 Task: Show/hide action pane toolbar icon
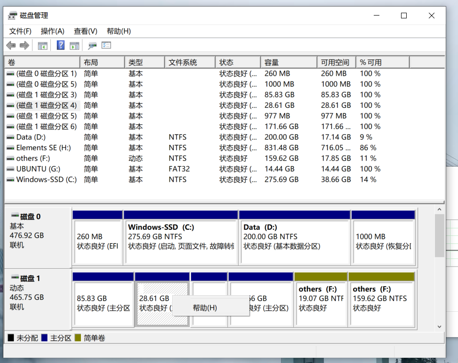[x=74, y=46]
